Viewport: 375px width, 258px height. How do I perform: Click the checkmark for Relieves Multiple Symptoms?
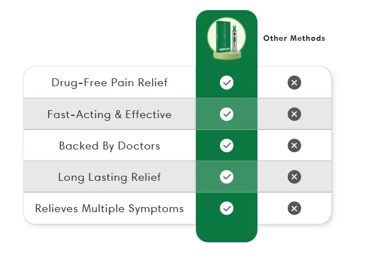(227, 208)
